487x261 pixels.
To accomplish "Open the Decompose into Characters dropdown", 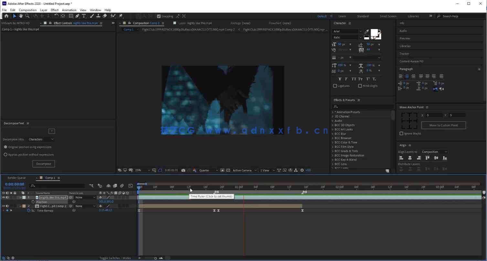I will tap(41, 139).
